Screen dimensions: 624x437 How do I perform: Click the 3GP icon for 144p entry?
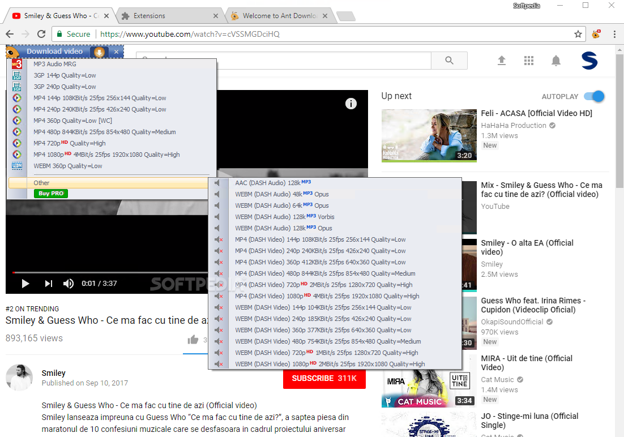coord(17,75)
